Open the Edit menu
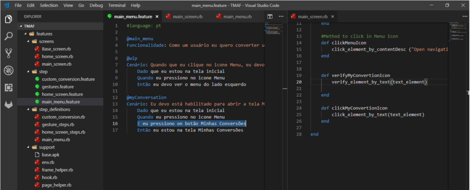The width and height of the screenshot is (470, 190). (31, 5)
